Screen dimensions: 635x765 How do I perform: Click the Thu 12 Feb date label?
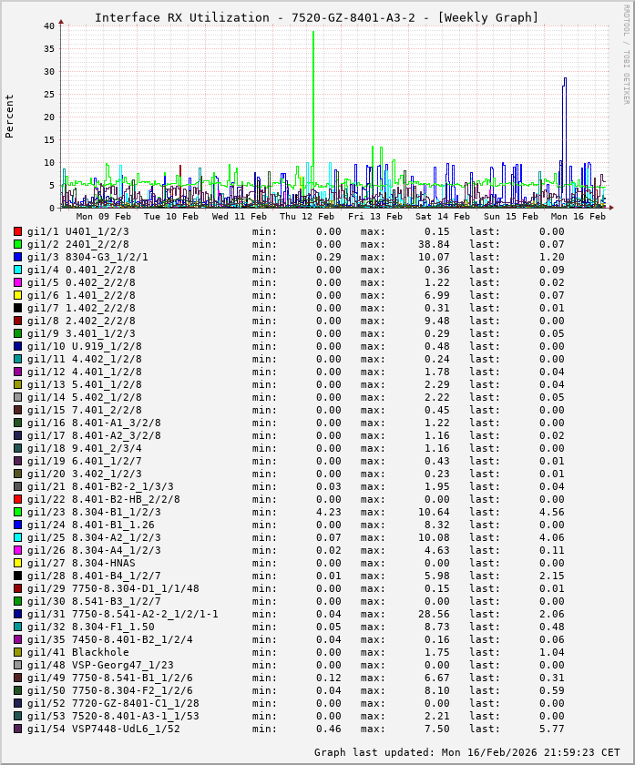[306, 217]
